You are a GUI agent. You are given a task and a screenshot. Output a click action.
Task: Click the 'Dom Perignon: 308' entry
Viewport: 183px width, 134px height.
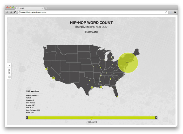tap(33, 110)
